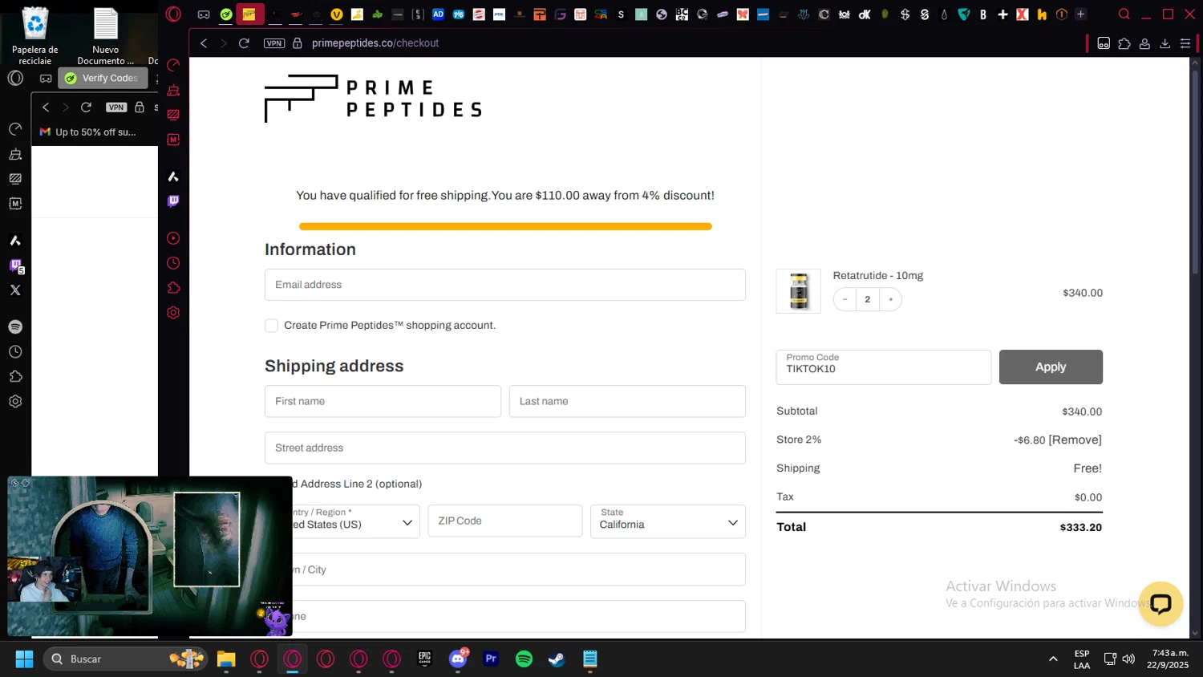Switch to the Verify Codes tab
Screen dimensions: 1203x677
click(103, 78)
